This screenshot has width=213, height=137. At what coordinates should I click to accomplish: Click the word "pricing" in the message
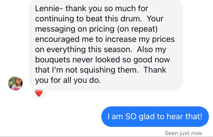tap(102, 29)
